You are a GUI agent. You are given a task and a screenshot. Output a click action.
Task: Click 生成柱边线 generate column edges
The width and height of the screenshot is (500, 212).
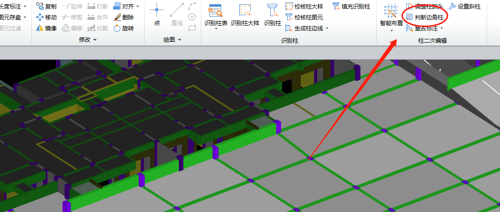[304, 28]
